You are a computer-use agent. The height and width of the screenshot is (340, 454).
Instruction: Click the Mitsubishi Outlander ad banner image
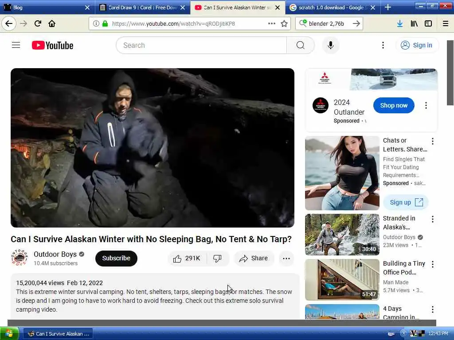(372, 80)
